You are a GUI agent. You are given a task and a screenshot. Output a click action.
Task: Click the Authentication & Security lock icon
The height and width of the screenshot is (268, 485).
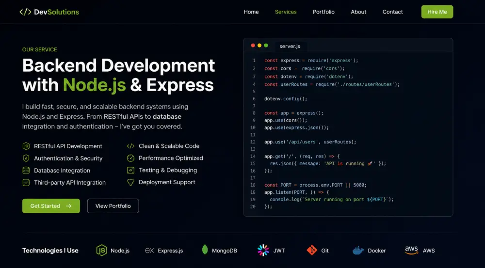(26, 158)
